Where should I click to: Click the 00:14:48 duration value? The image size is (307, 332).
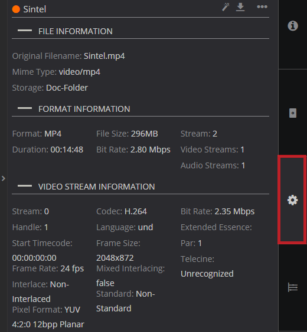pyautogui.click(x=67, y=150)
